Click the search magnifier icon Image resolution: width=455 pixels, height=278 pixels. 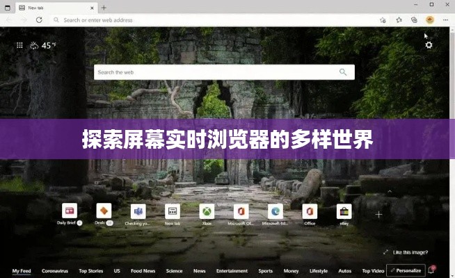coord(343,72)
